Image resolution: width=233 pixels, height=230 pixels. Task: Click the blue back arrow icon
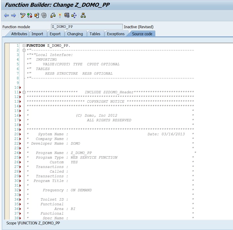pos(6,15)
